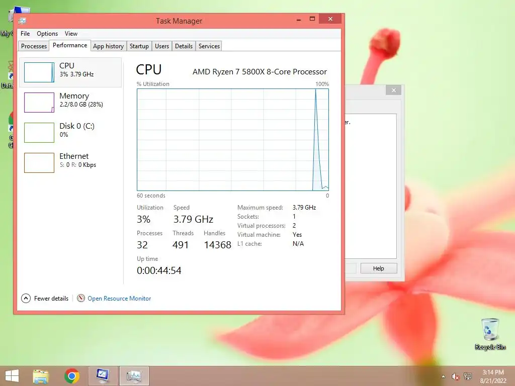Image resolution: width=515 pixels, height=386 pixels.
Task: Click the taskbar clock 3:14 PM
Action: coord(493,372)
